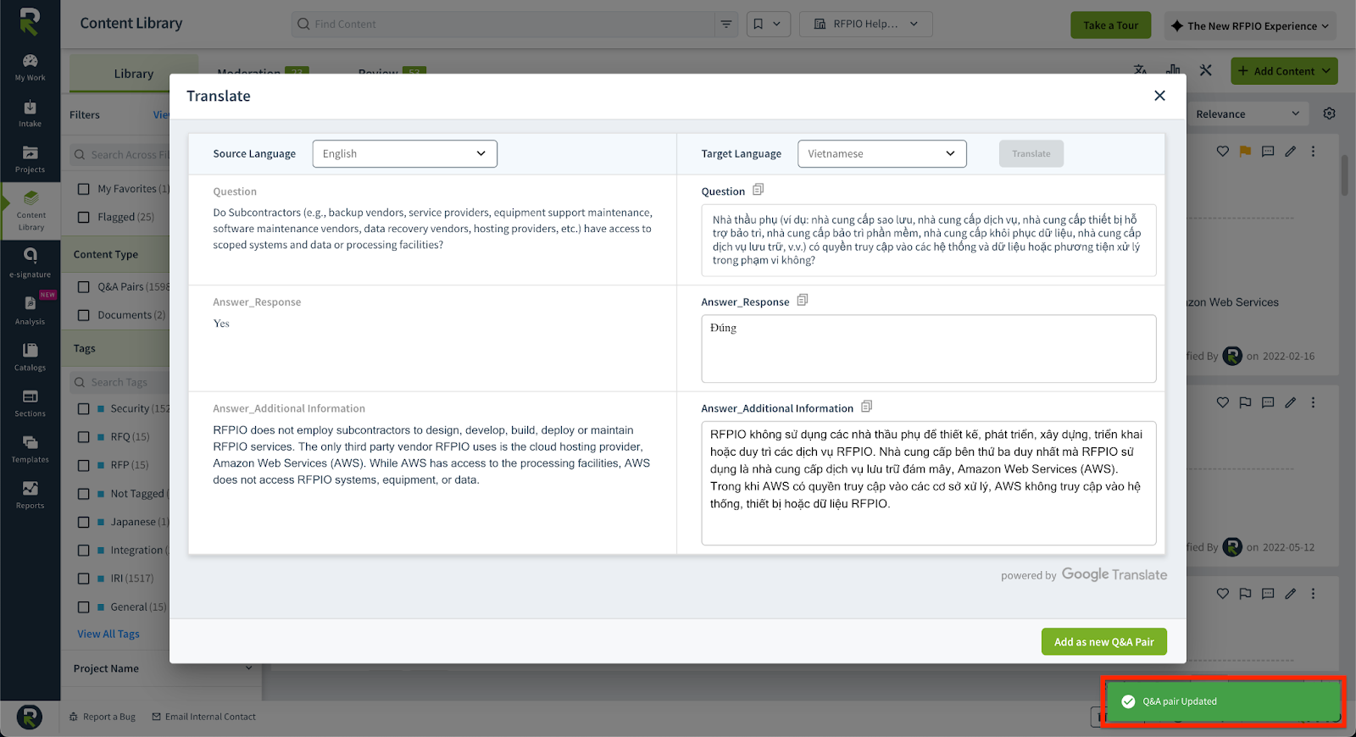Enable the RFQ tag filter
1356x737 pixels.
83,437
